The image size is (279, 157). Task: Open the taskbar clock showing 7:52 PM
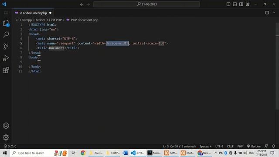click(x=262, y=153)
